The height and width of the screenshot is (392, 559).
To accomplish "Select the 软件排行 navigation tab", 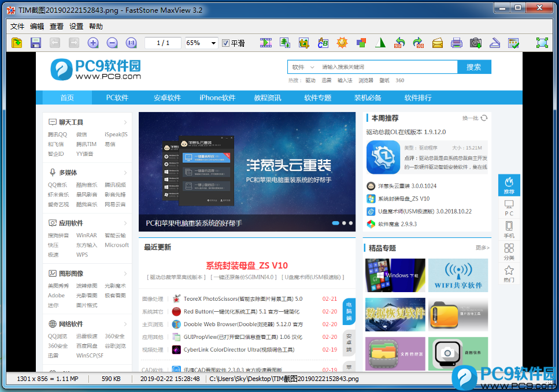I will click(x=418, y=98).
